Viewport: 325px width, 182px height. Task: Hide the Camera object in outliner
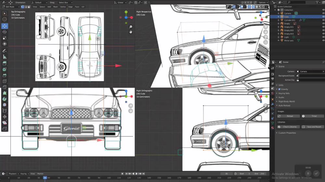tap(323, 13)
